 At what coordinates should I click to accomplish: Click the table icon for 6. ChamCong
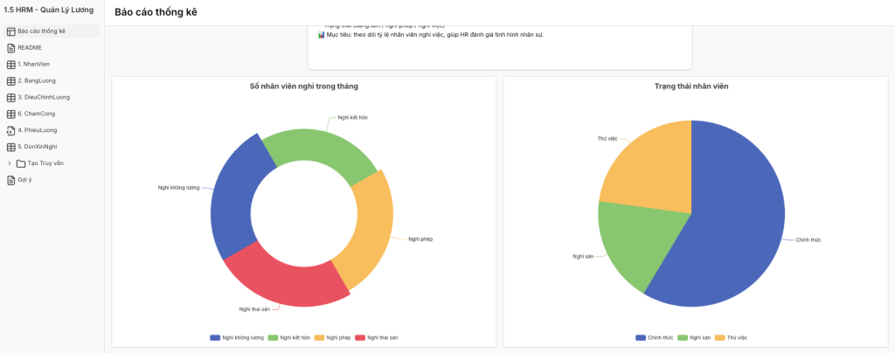pyautogui.click(x=10, y=114)
